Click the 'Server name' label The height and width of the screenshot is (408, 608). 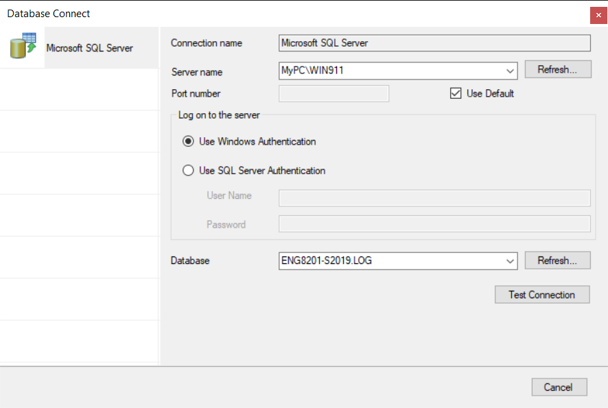(197, 72)
